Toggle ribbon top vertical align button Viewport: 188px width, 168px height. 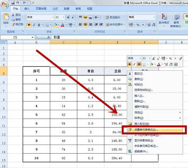point(80,17)
